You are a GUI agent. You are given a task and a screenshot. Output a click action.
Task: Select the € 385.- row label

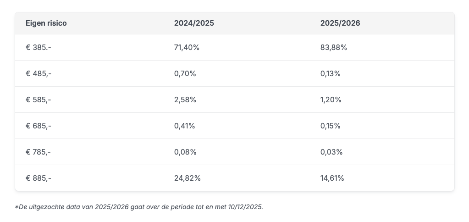[x=39, y=47]
